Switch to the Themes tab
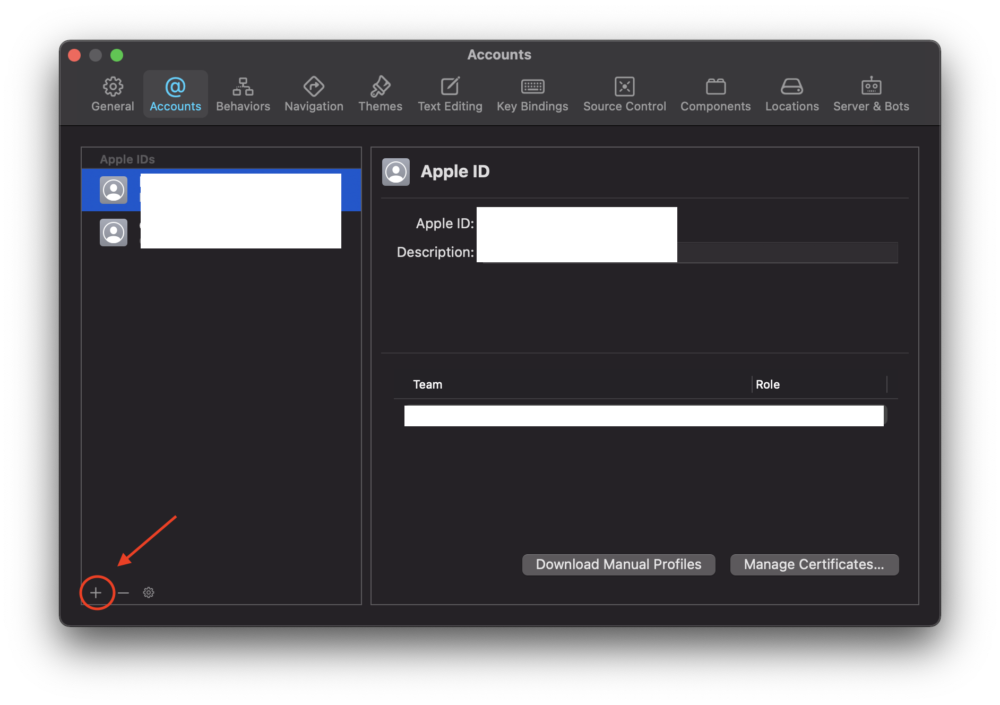1000x705 pixels. tap(380, 94)
